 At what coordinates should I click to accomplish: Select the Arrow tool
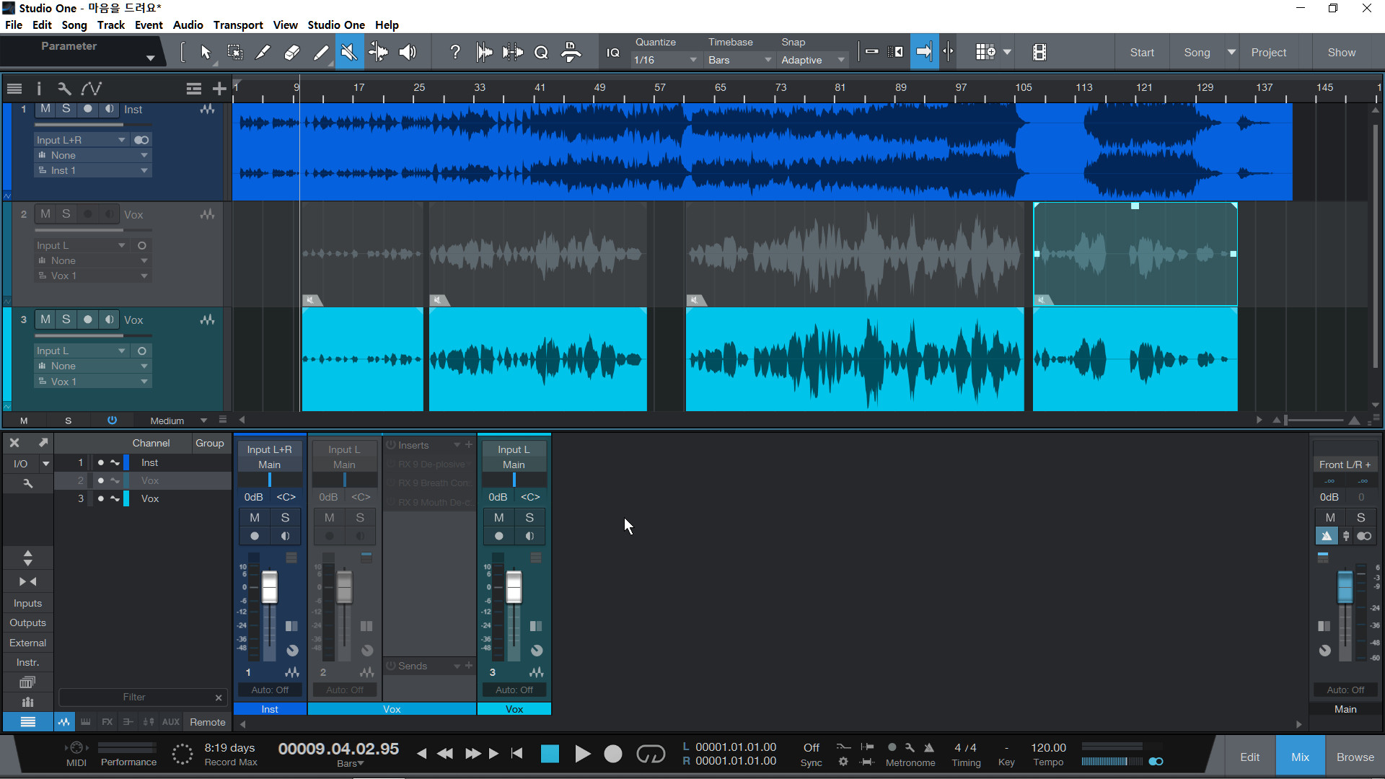click(x=206, y=52)
